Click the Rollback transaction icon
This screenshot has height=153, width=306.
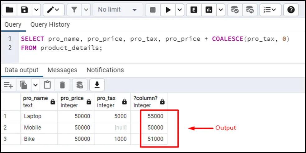pyautogui.click(x=249, y=10)
